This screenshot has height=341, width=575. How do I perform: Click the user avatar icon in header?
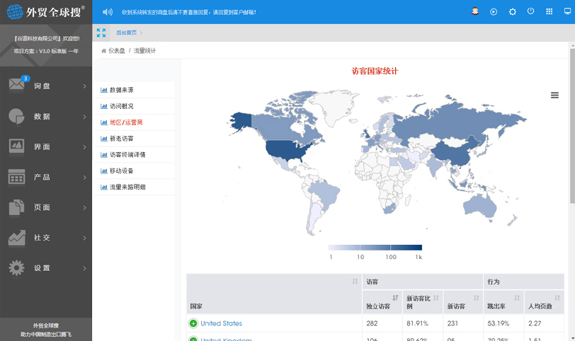[x=476, y=12]
